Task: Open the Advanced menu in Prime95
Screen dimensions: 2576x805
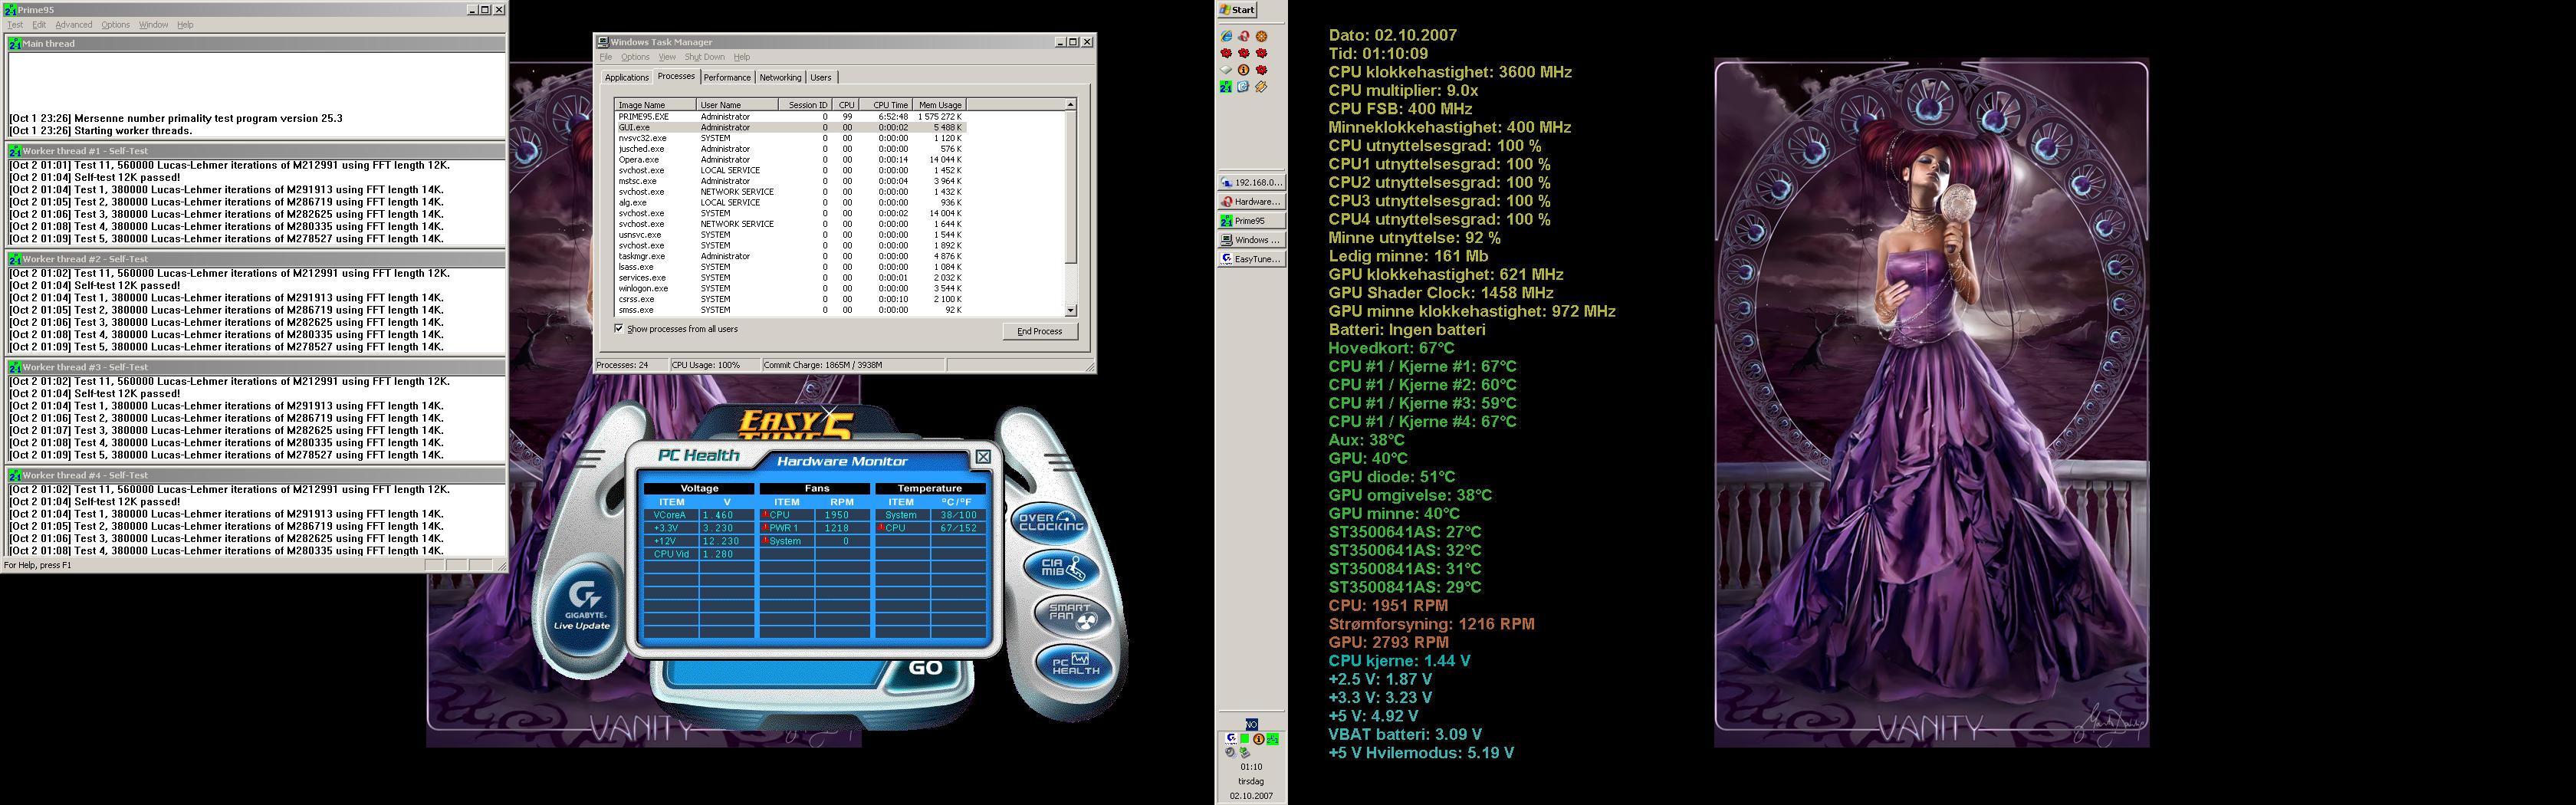Action: tap(74, 25)
